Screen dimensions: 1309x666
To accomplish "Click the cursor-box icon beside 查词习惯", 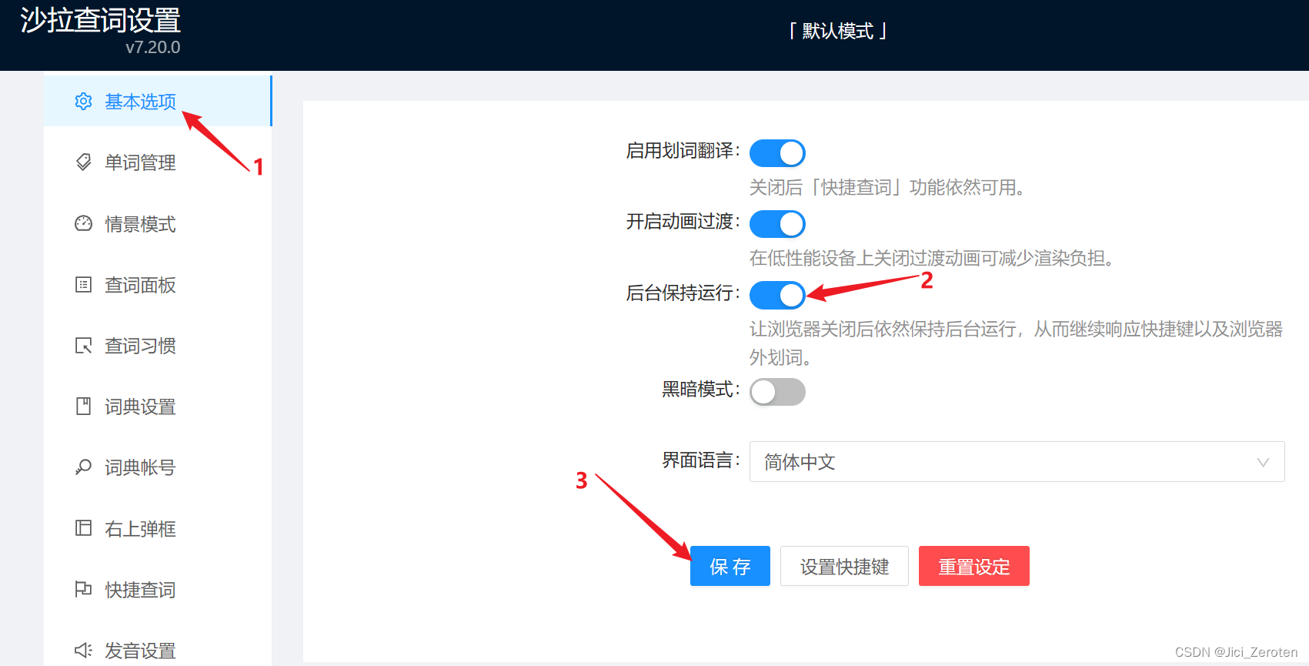I will [x=83, y=346].
